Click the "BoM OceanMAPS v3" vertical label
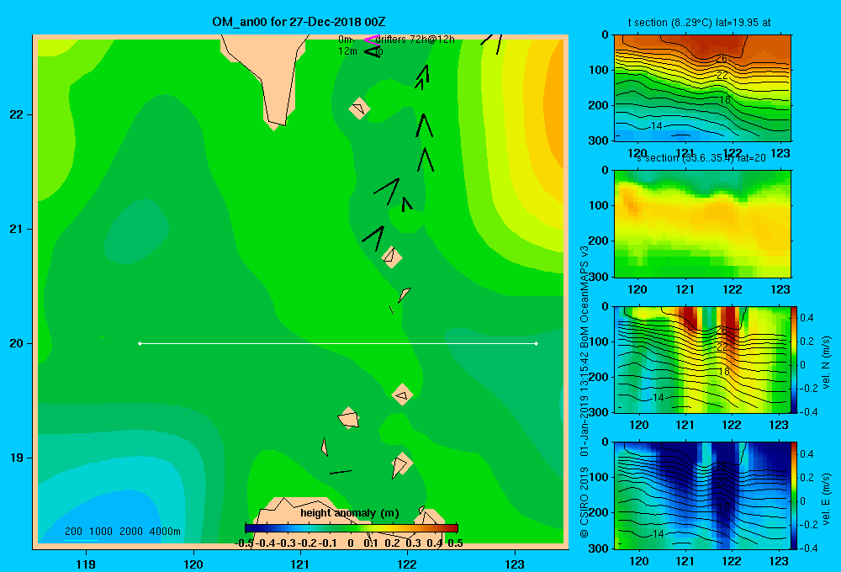This screenshot has height=572, width=841. point(584,292)
